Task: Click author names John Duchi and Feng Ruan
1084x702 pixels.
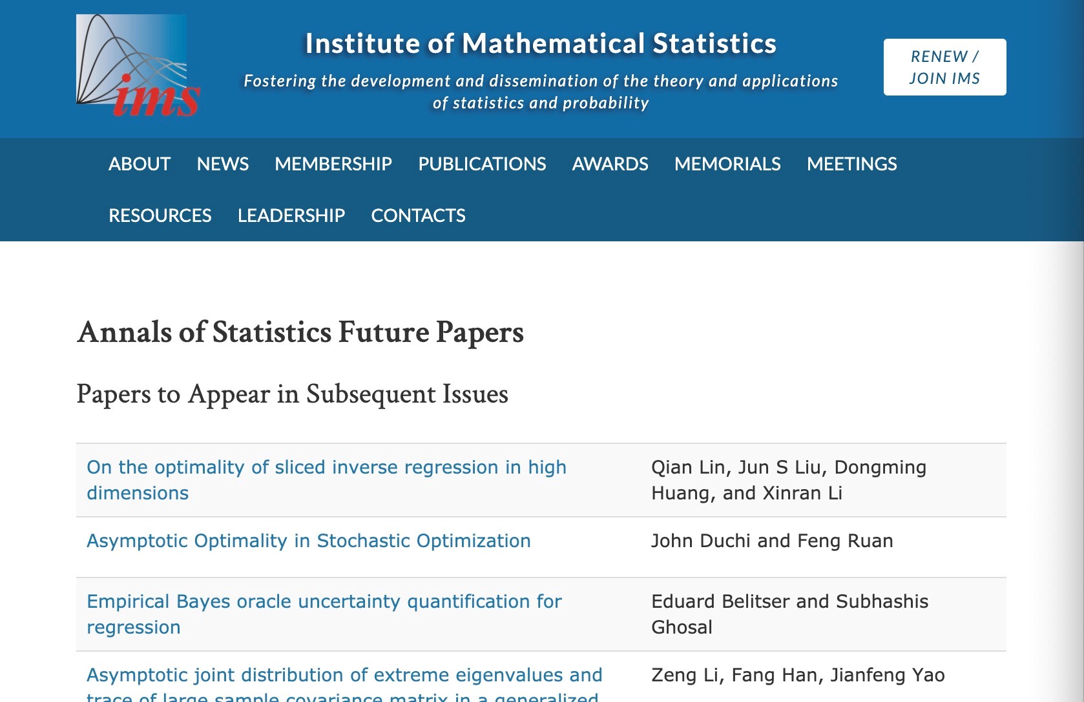Action: 772,541
